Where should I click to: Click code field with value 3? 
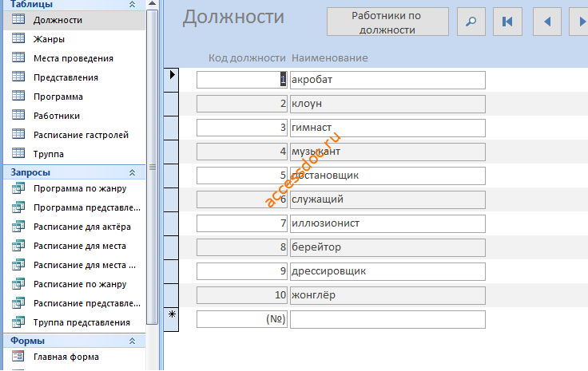point(242,128)
